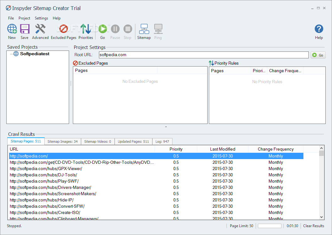Switch to Sitemap Pages tab
This screenshot has width=332, height=235.
point(26,141)
